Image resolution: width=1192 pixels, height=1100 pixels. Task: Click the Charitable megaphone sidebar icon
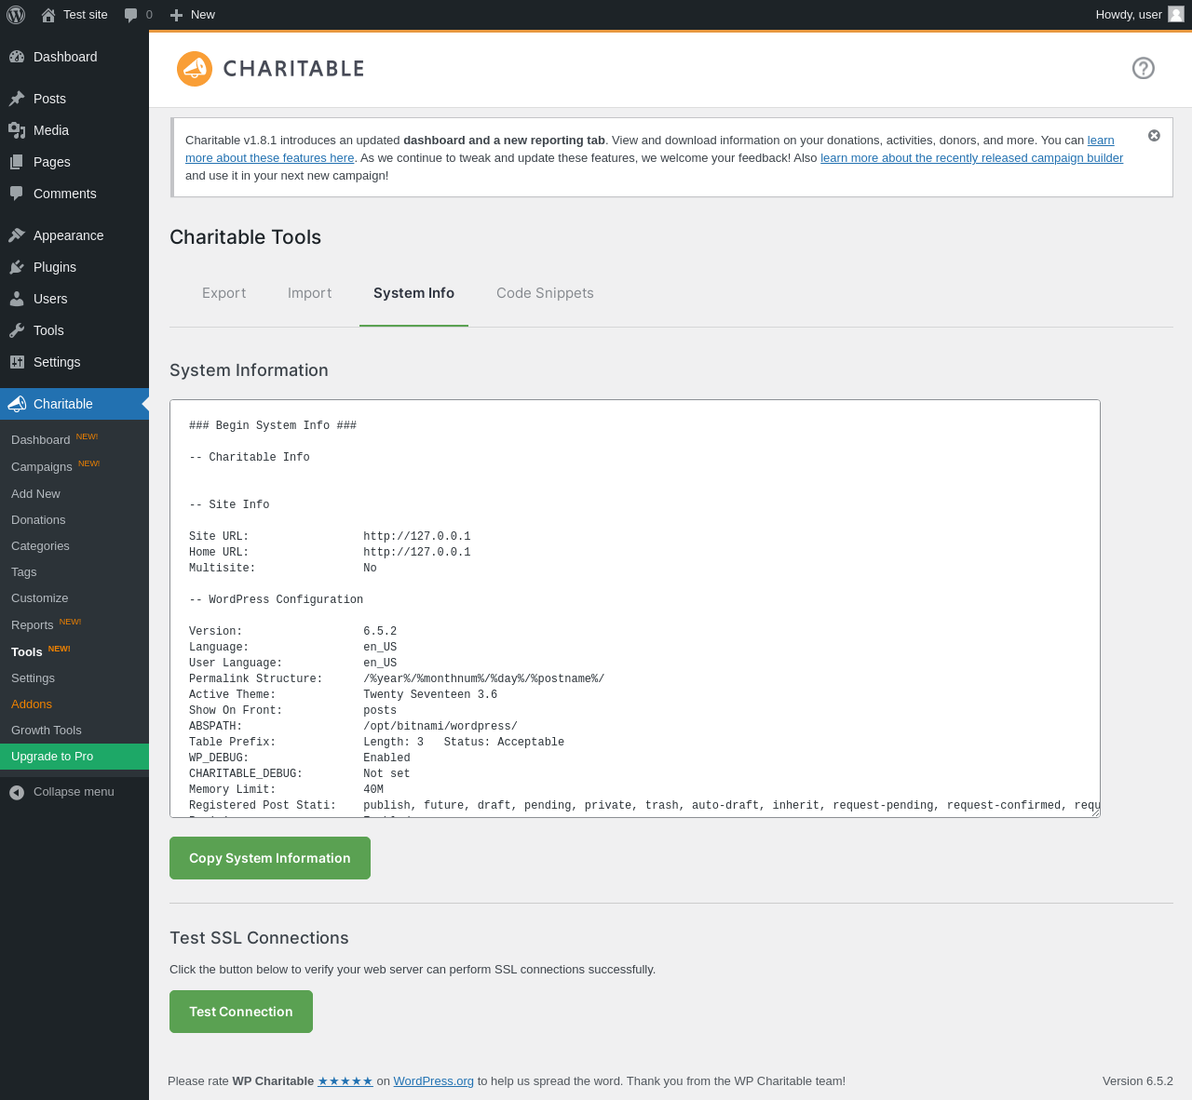[x=17, y=404]
